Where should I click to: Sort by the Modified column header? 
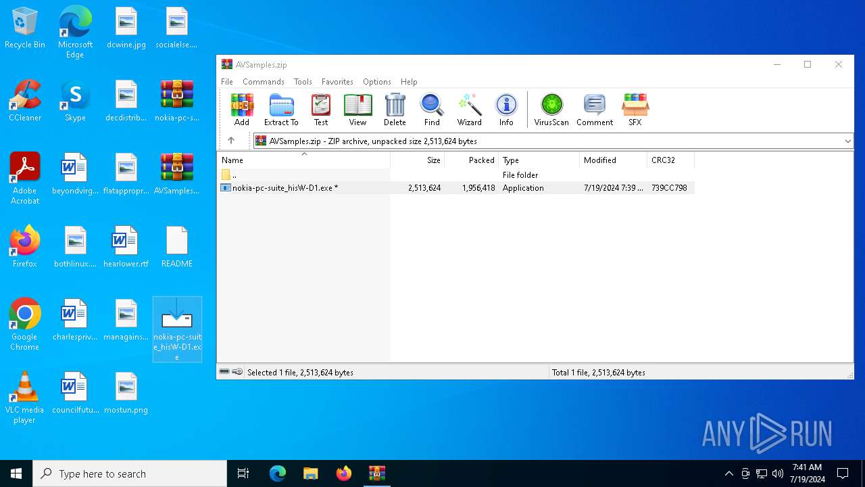(x=614, y=160)
